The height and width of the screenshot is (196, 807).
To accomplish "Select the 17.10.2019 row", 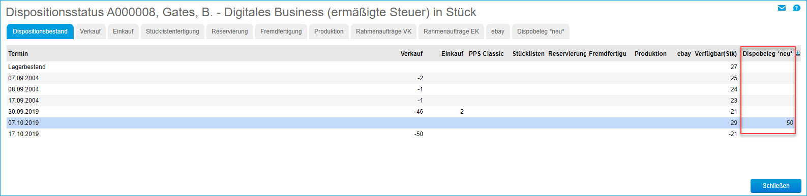I will pyautogui.click(x=401, y=134).
